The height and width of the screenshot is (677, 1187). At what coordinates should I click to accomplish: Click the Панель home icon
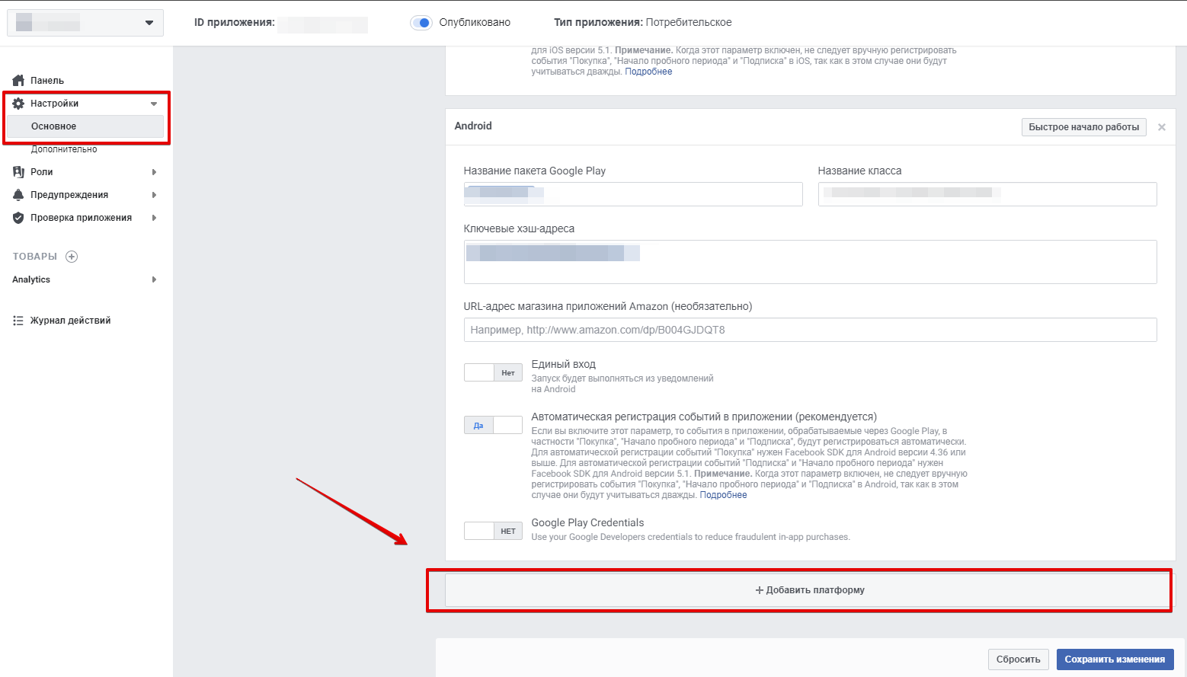tap(18, 81)
